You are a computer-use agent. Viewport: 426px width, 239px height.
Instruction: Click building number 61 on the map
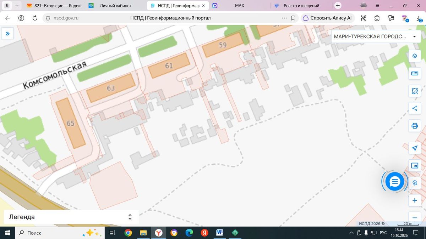pyautogui.click(x=169, y=66)
